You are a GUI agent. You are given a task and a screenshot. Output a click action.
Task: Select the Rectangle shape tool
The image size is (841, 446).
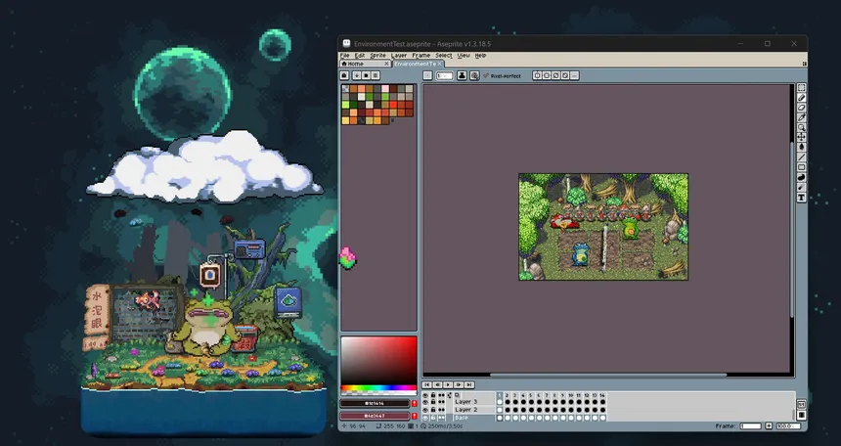tap(801, 167)
